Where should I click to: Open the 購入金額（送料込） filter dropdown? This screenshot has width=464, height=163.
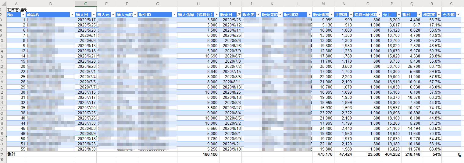pos(216,15)
